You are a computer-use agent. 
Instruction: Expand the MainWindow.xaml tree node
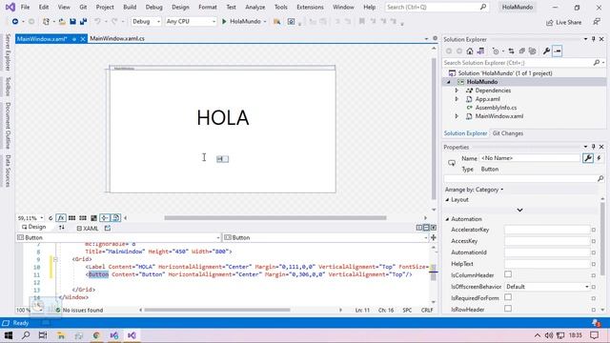457,116
